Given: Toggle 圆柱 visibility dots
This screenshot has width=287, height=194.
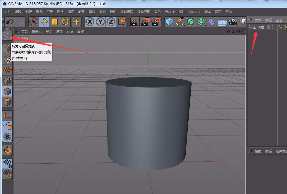Looking at the screenshot, I should 273,27.
